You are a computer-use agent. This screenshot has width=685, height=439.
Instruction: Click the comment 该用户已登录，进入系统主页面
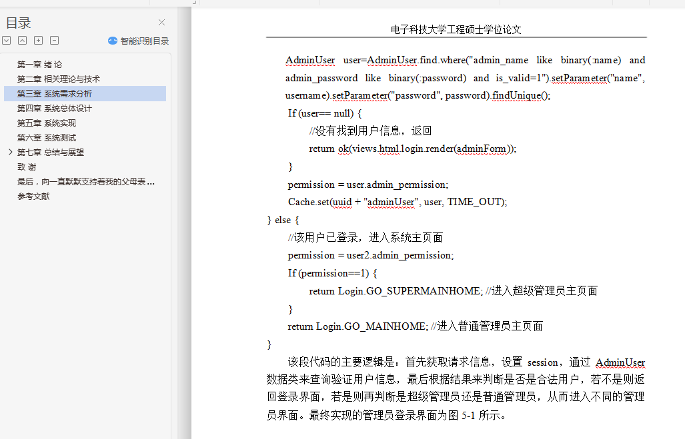366,237
